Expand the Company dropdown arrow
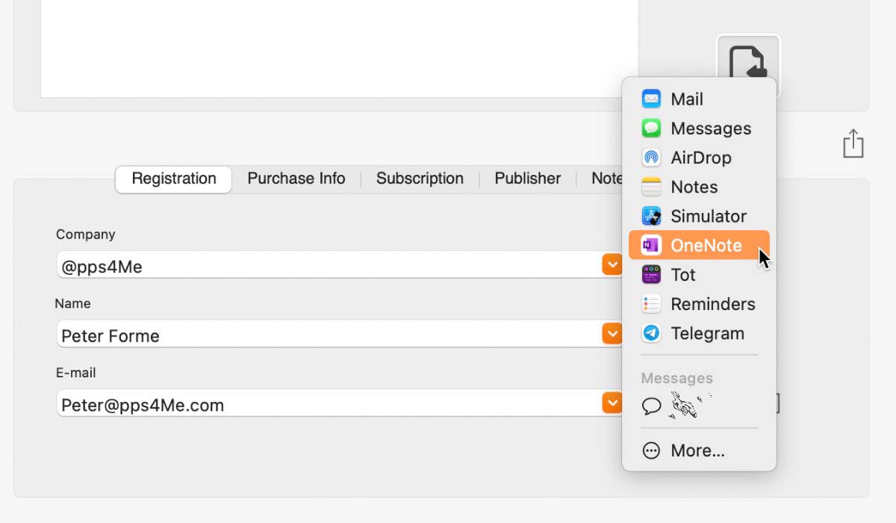The height and width of the screenshot is (523, 896). pyautogui.click(x=612, y=264)
